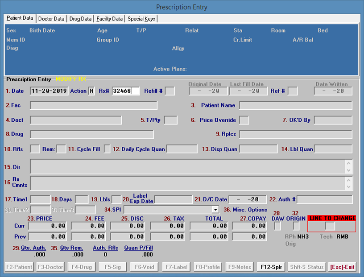Click the Cycle Fill checkbox field
The width and height of the screenshot is (364, 277).
coord(107,149)
